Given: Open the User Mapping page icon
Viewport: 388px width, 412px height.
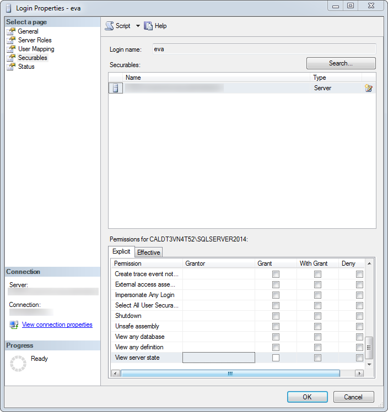Looking at the screenshot, I should [11, 49].
